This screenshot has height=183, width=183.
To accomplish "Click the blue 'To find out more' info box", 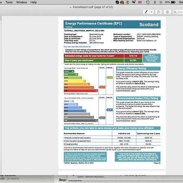I will point(85,157).
